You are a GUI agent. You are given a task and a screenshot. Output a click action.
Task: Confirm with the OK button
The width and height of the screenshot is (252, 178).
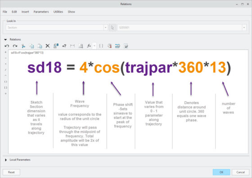[x=221, y=172]
